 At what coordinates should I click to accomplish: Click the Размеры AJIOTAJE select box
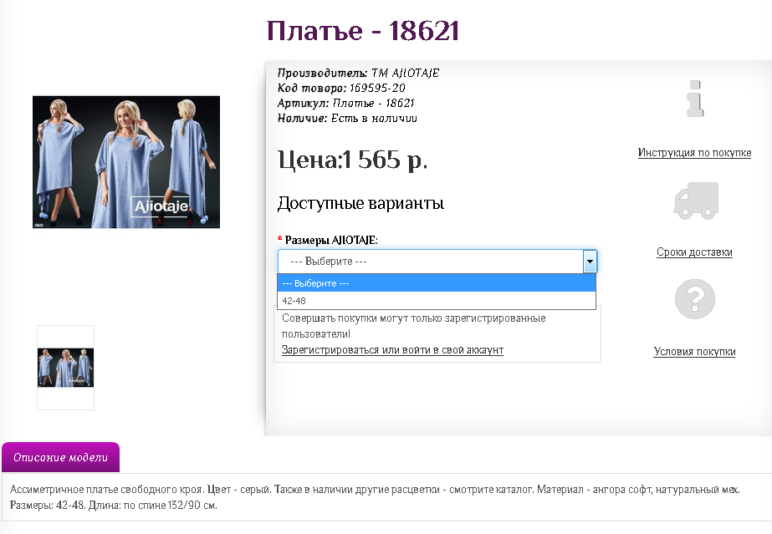click(437, 261)
